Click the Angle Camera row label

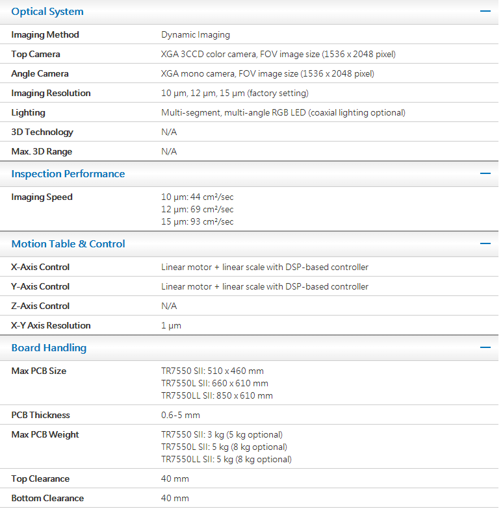[40, 74]
